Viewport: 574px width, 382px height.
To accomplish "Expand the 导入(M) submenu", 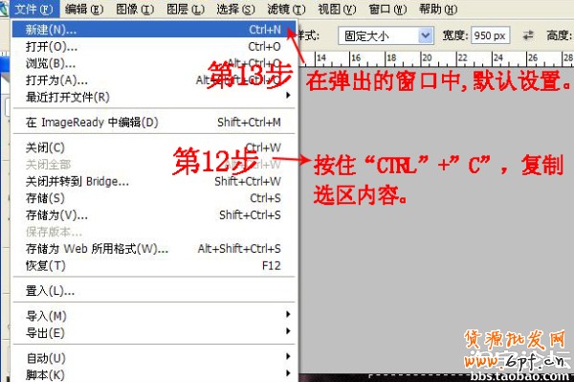I will [154, 315].
